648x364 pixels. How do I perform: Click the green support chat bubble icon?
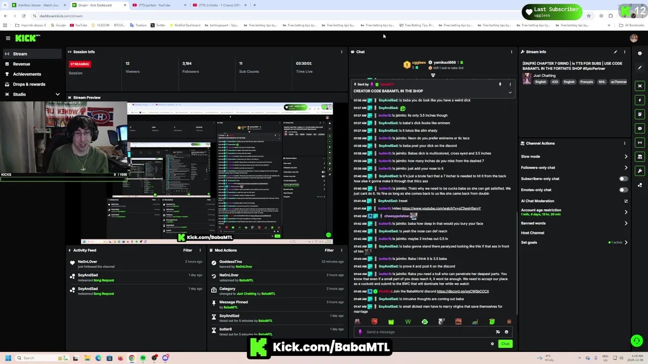pyautogui.click(x=636, y=341)
